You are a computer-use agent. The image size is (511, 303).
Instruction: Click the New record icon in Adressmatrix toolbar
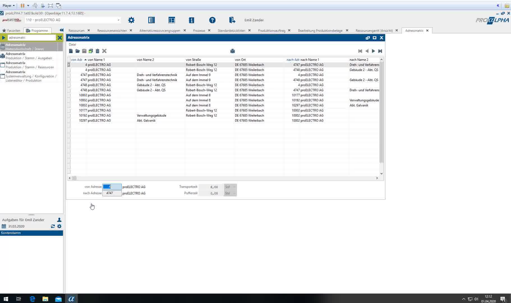pos(71,51)
